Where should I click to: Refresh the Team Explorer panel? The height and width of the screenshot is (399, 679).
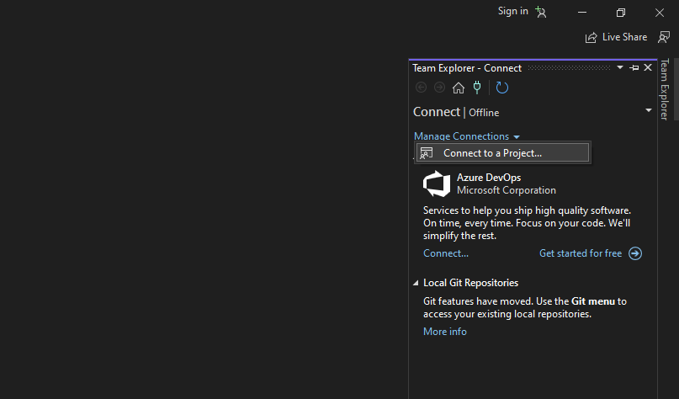502,88
